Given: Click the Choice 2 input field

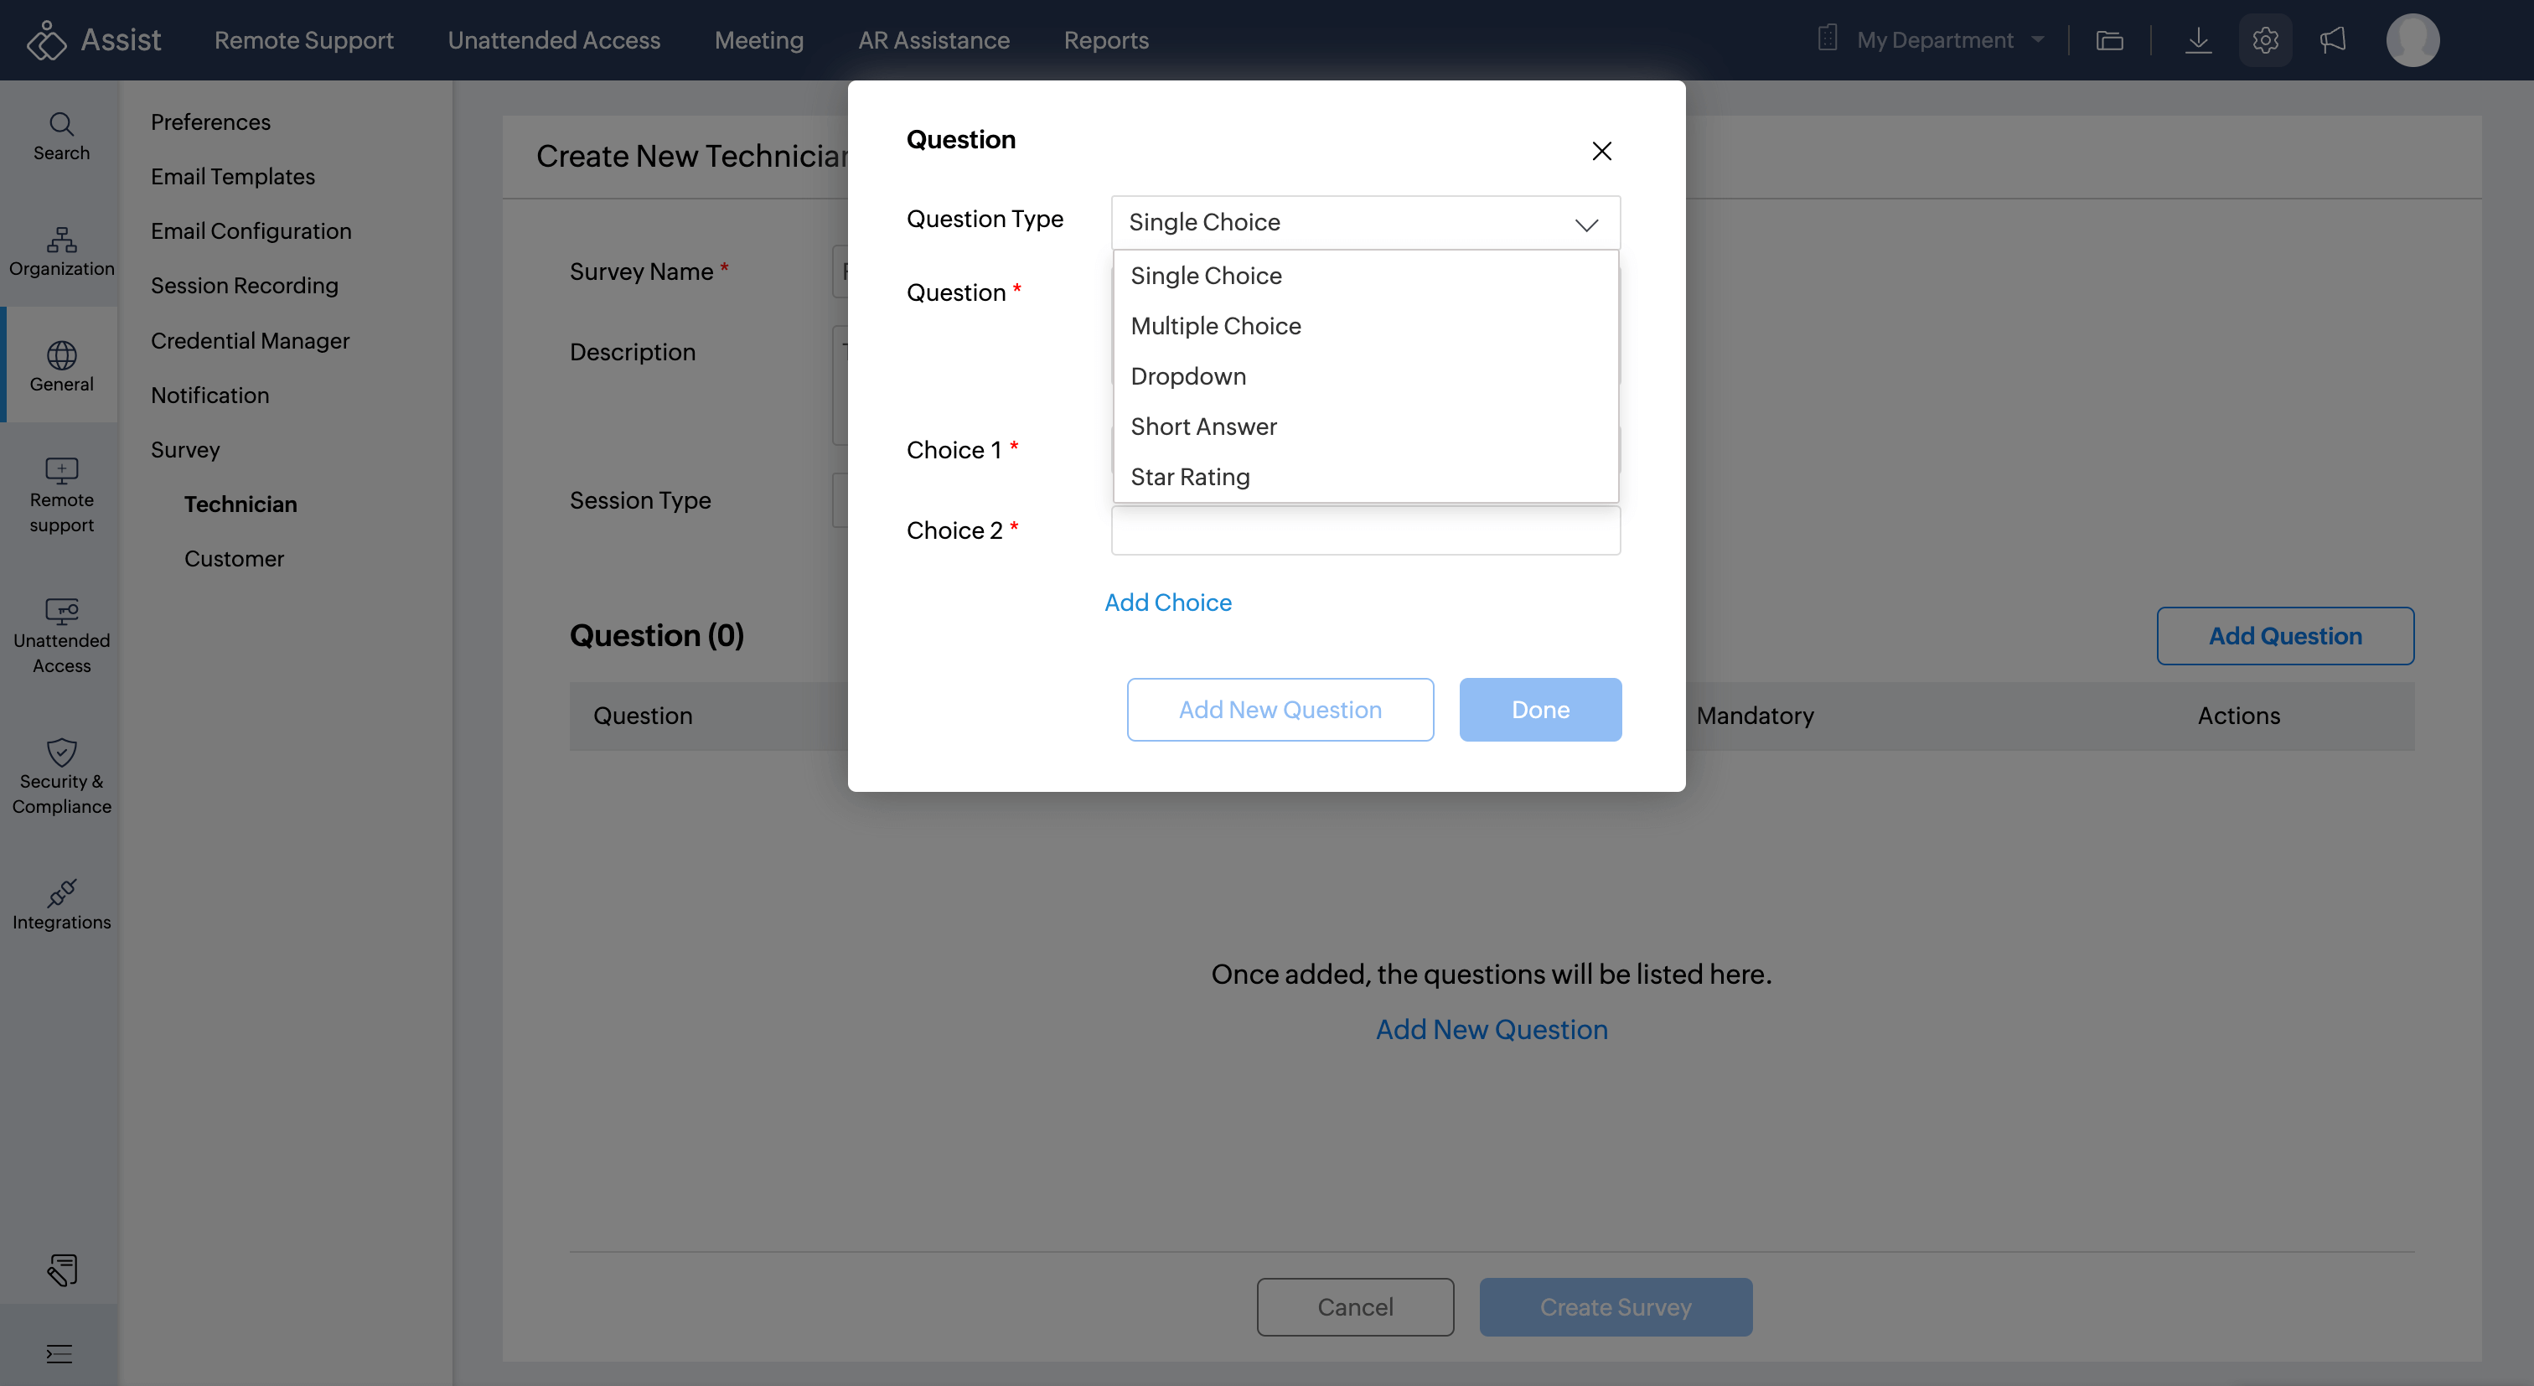Looking at the screenshot, I should click(1364, 531).
